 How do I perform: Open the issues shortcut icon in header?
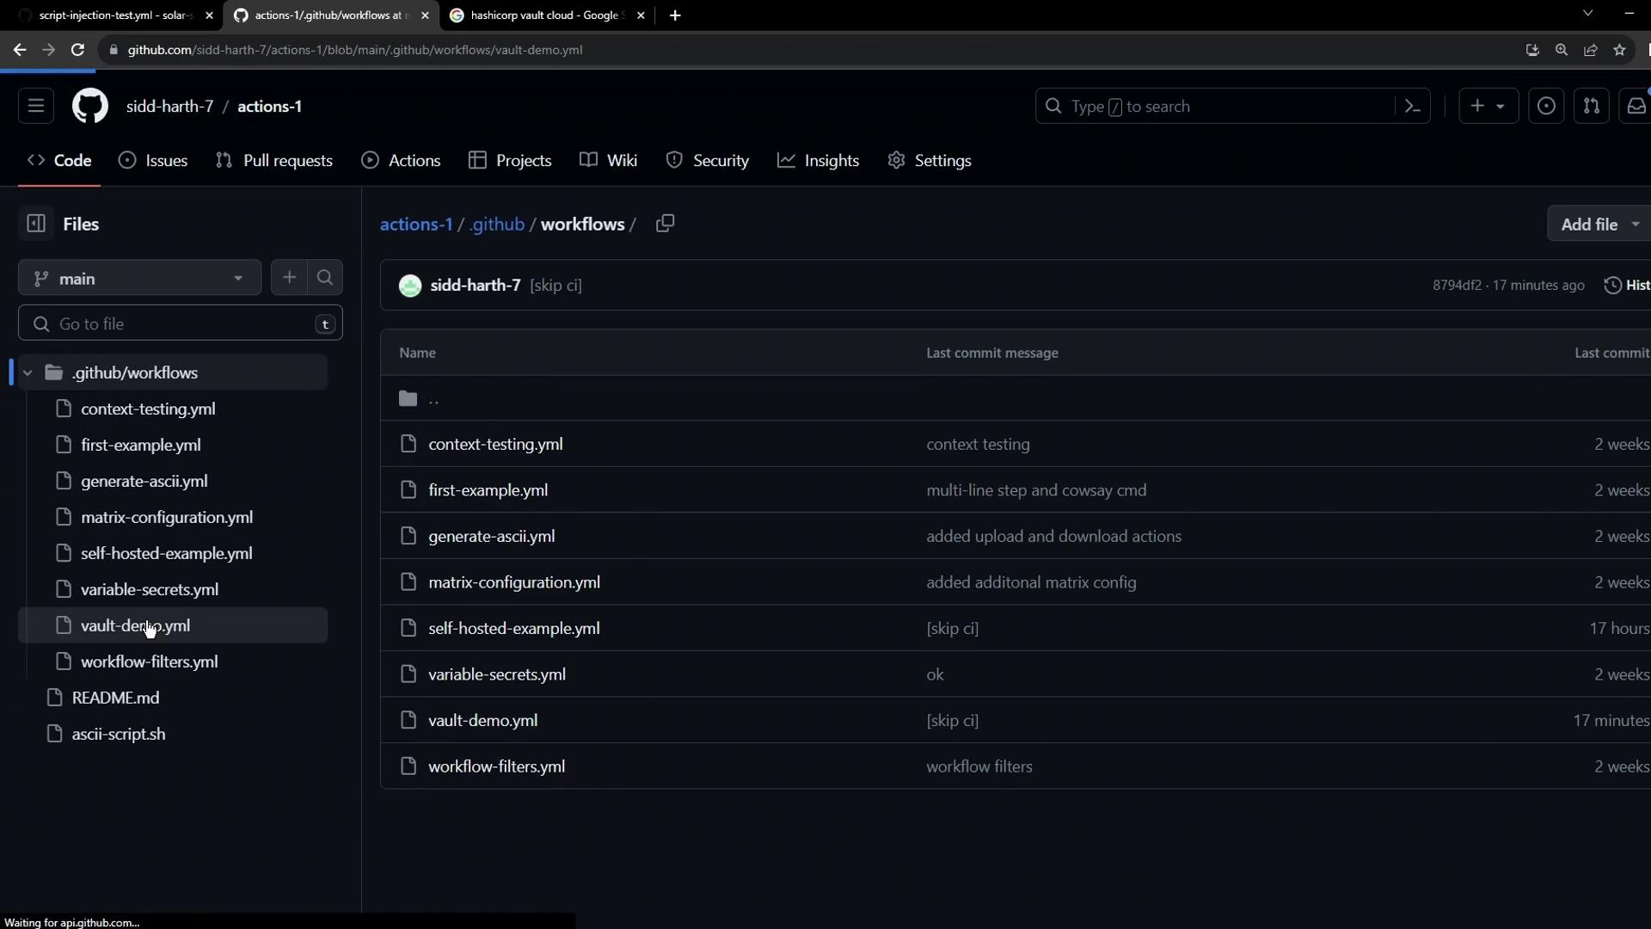click(1545, 107)
